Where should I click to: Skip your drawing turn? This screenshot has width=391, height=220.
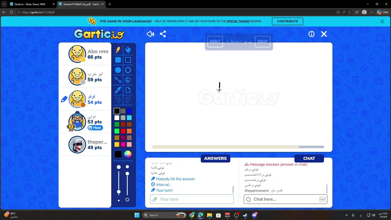tap(262, 42)
